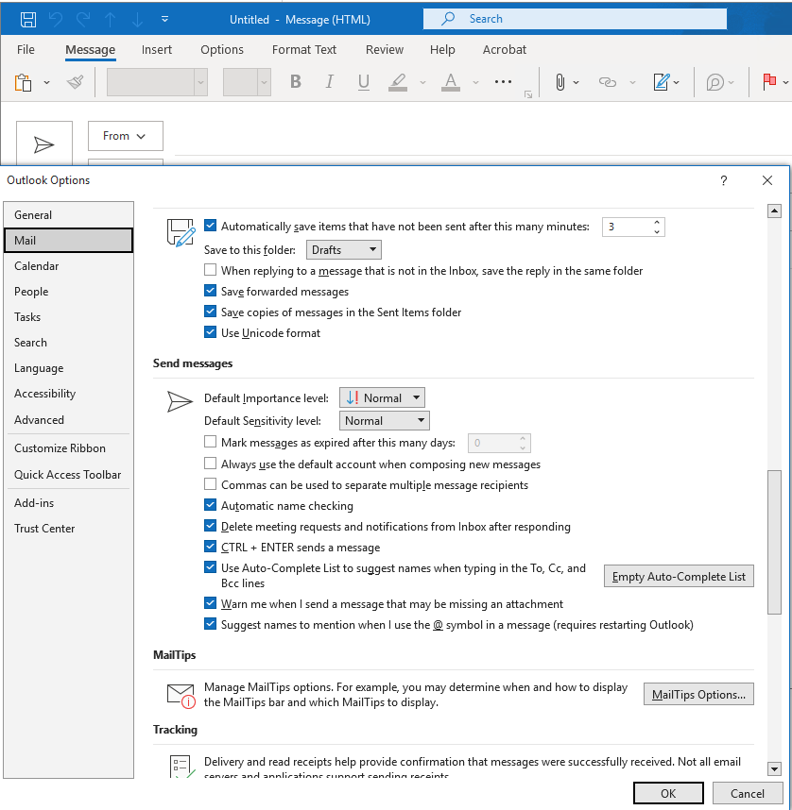Open the font color dropdown arrow
This screenshot has width=792, height=810.
[476, 82]
